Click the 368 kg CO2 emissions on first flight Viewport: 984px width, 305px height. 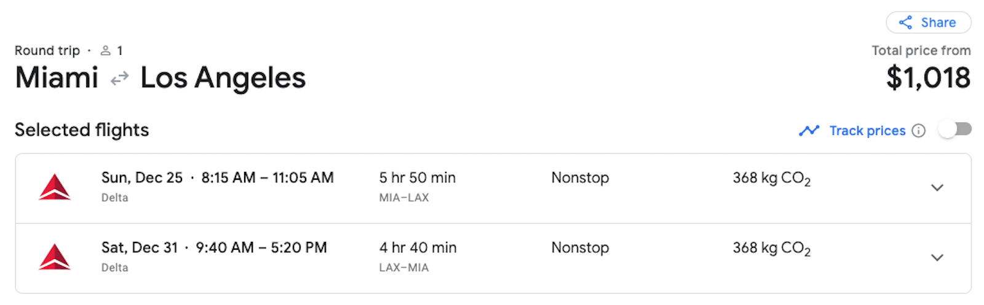pyautogui.click(x=771, y=179)
